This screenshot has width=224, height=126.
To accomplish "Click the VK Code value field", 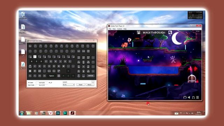I will pyautogui.click(x=42, y=83).
